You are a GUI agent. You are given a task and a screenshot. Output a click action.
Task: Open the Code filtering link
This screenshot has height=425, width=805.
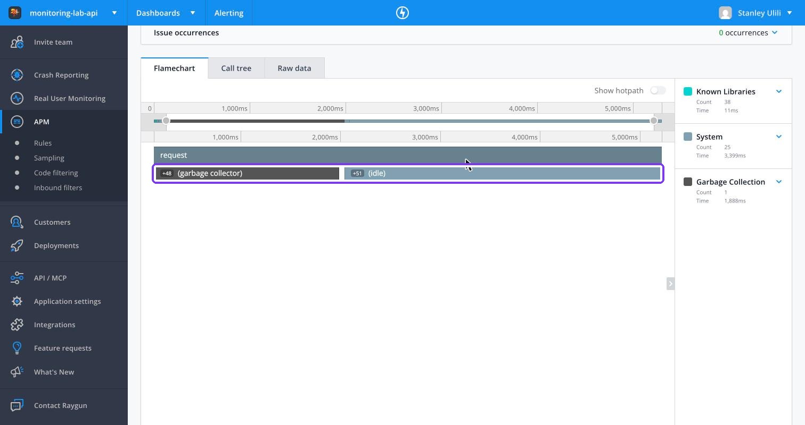pyautogui.click(x=56, y=173)
